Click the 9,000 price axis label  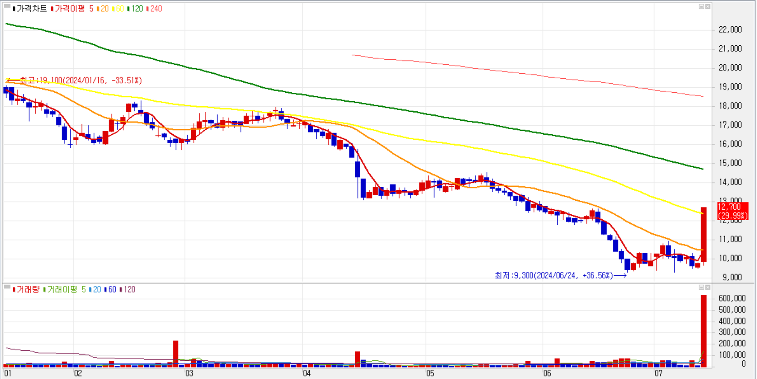tap(732, 277)
